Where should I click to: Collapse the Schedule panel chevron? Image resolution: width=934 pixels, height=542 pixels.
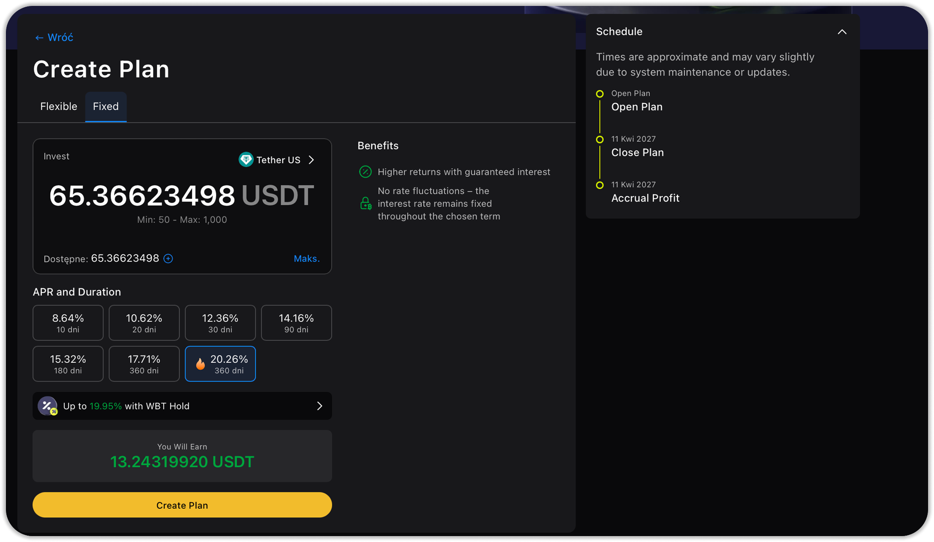point(842,32)
